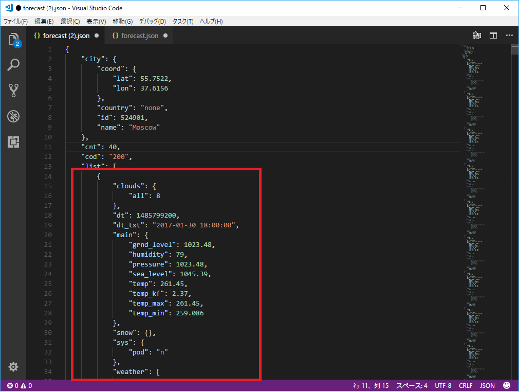Open the 表示(V) menu
The height and width of the screenshot is (392, 519).
click(x=96, y=22)
